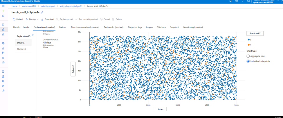This screenshot has height=118, width=283.
Task: Open Datasets from the left sidebar
Action: pos(3,43)
